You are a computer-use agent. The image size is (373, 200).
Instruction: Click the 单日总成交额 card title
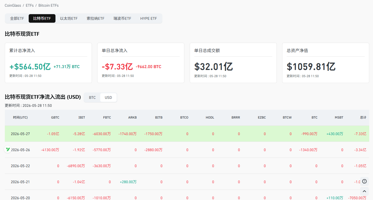207,50
